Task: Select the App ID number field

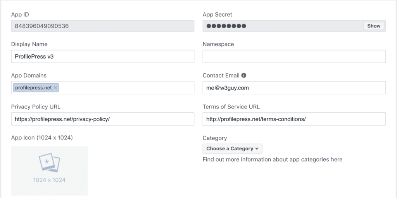Action: [x=102, y=26]
